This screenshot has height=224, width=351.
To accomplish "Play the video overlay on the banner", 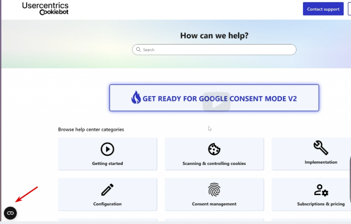I will [216, 101].
